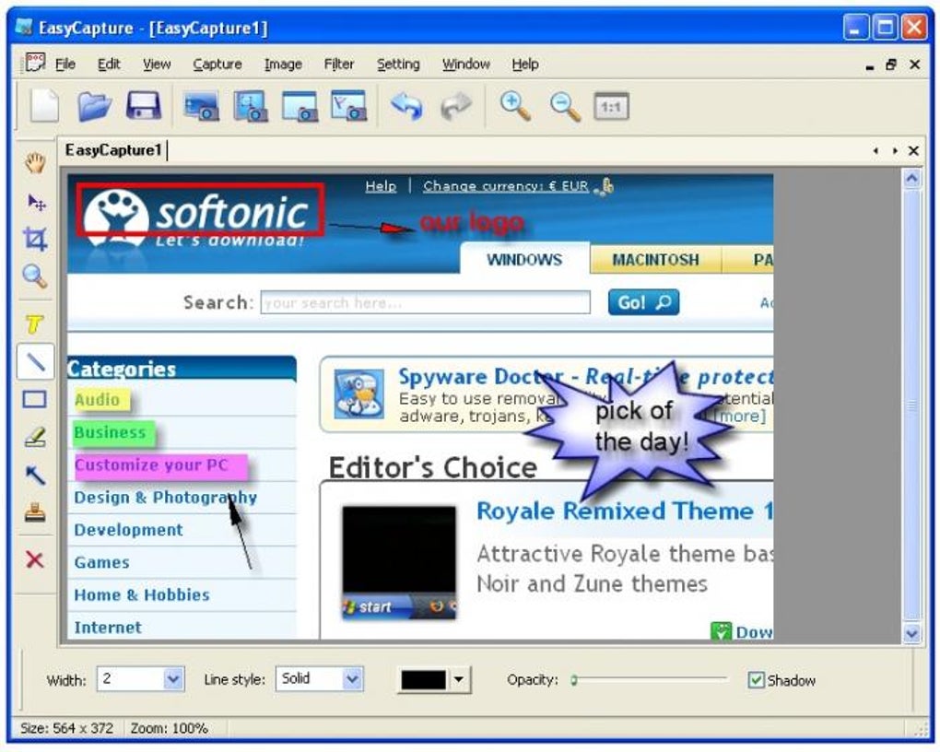Viewport: 940px width, 752px height.
Task: Save the capture with floppy icon
Action: [x=143, y=106]
